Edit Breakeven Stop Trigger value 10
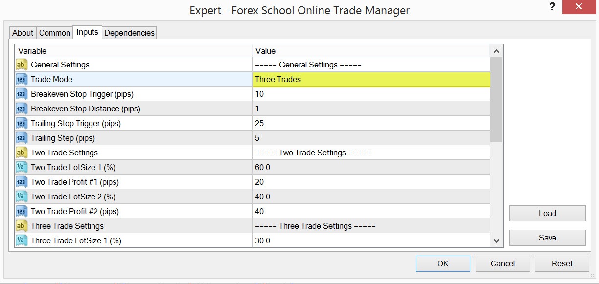Screen dimensions: 599x284 (x=371, y=94)
